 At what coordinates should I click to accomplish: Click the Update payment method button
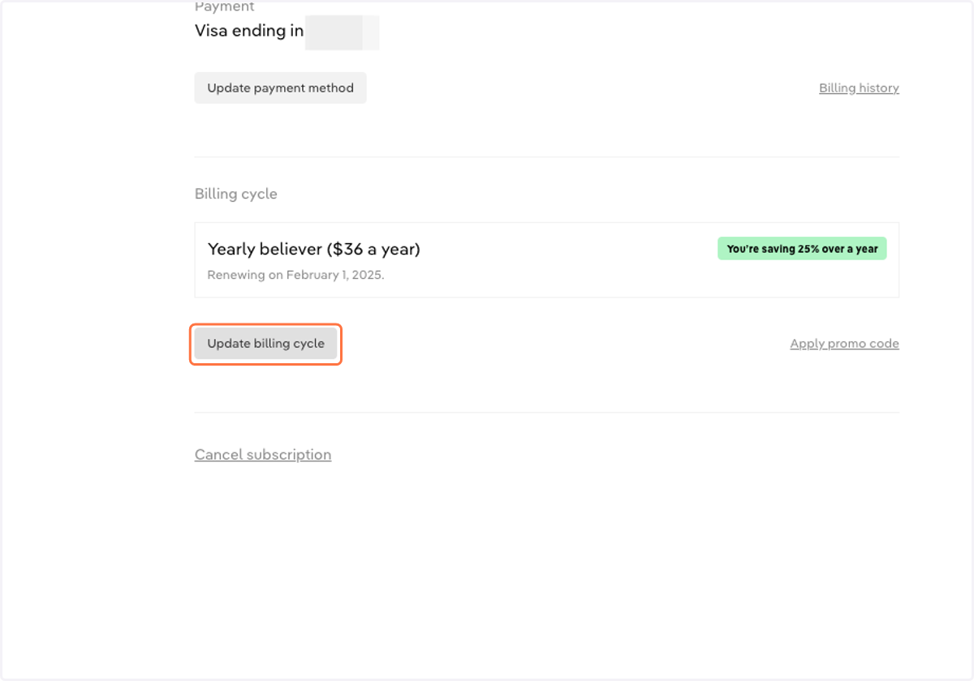click(x=280, y=88)
